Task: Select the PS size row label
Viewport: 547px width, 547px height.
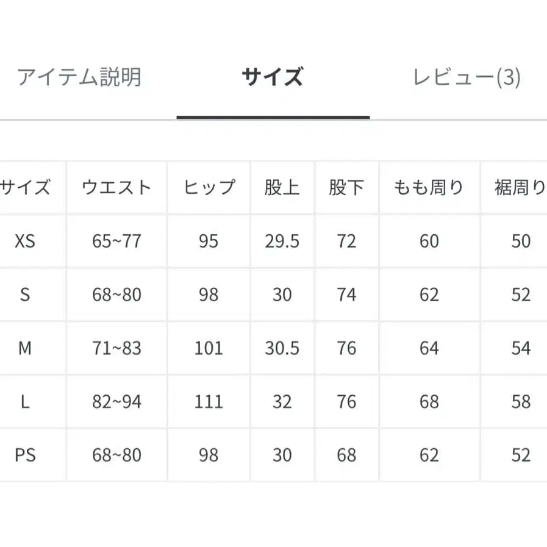Action: pyautogui.click(x=26, y=456)
